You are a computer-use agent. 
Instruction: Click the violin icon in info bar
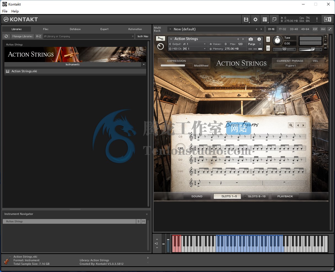coord(7,260)
